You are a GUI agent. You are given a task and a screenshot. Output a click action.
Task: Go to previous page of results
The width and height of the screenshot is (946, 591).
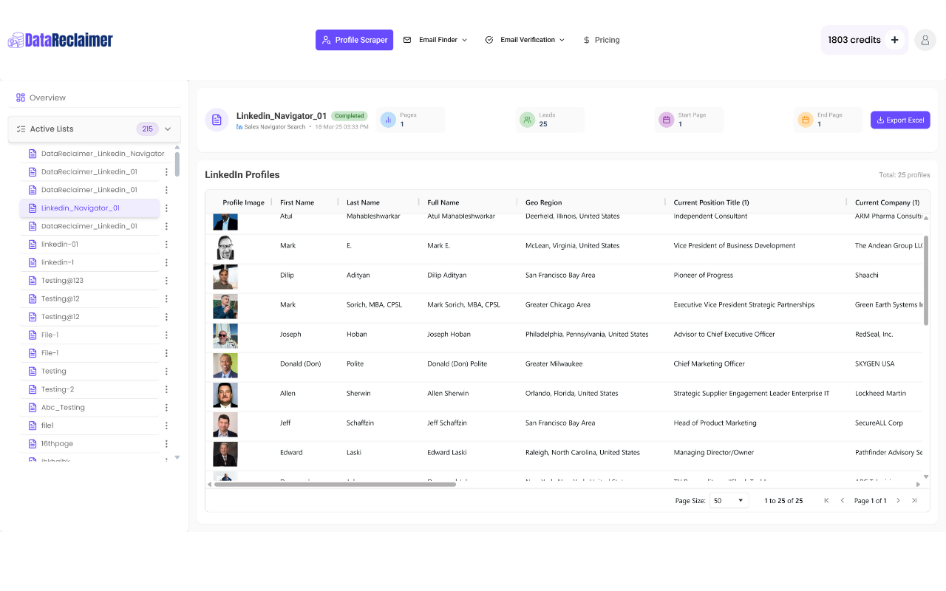tap(842, 501)
